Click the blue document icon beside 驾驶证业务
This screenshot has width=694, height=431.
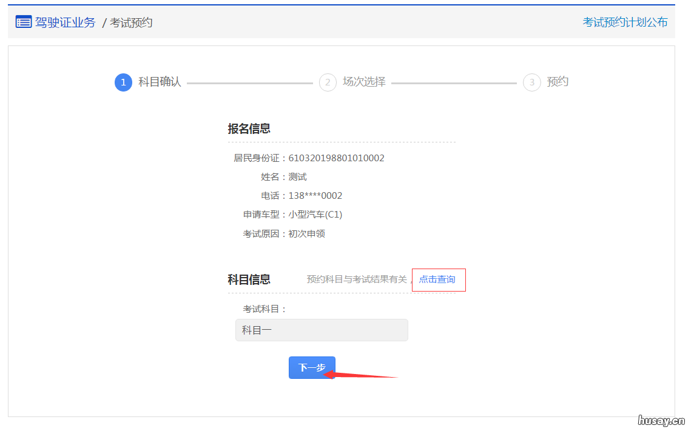pos(23,22)
